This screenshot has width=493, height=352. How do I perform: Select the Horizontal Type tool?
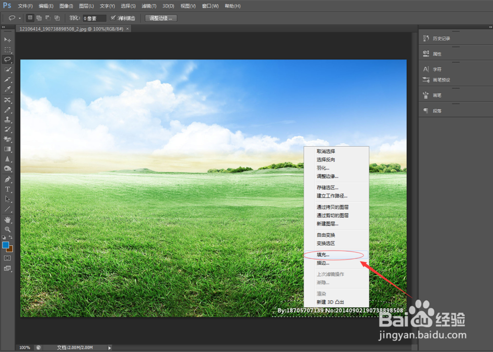click(7, 189)
